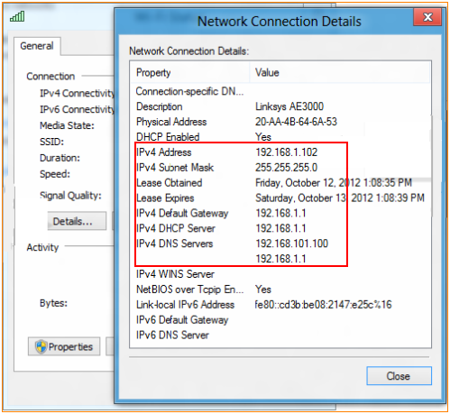Click the Close button

point(399,376)
